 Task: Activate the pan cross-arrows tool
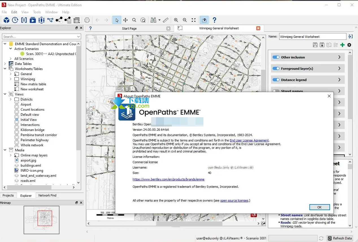pyautogui.click(x=125, y=20)
